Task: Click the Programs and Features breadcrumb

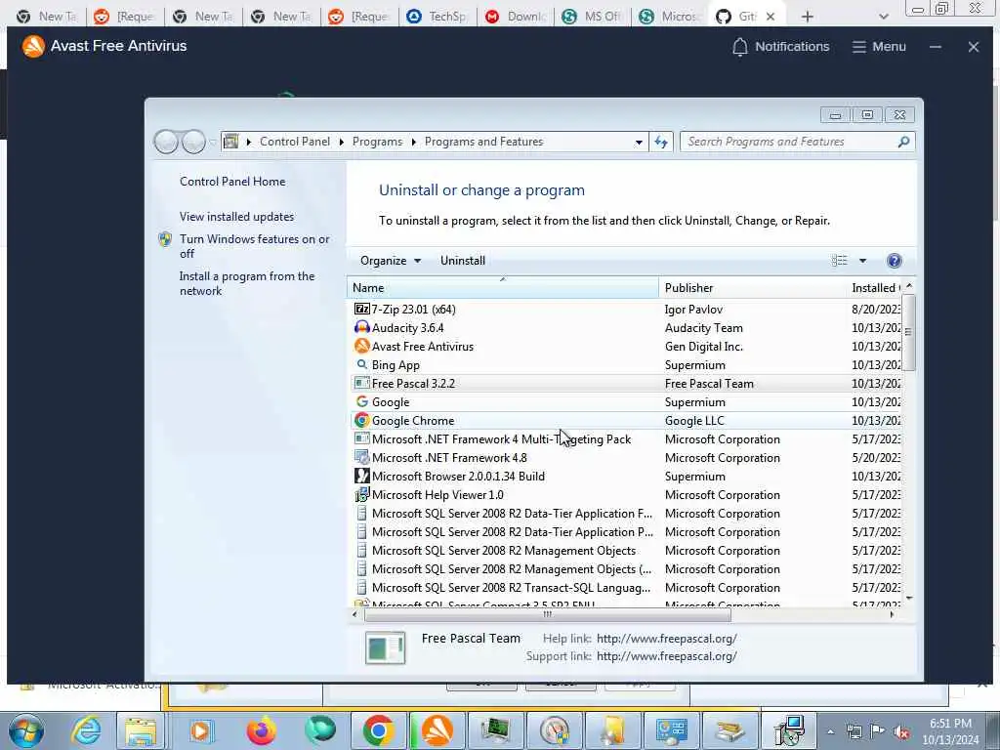Action: [x=483, y=142]
